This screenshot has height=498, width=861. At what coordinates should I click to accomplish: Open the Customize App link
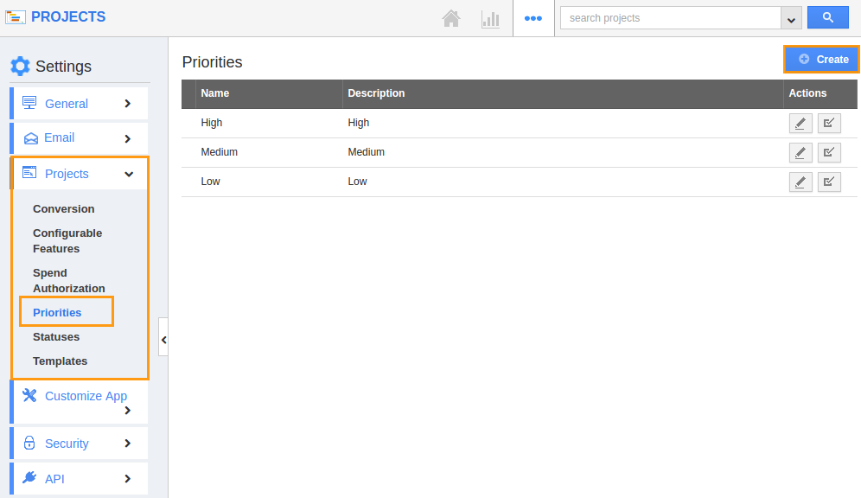pos(86,396)
